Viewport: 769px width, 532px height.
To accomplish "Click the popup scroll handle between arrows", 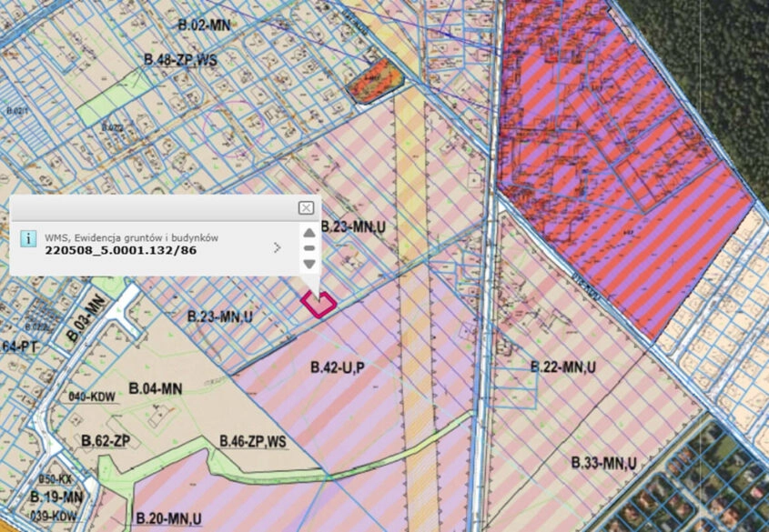I will coord(309,247).
